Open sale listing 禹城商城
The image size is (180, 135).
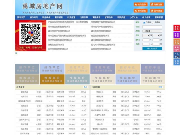point(24,124)
